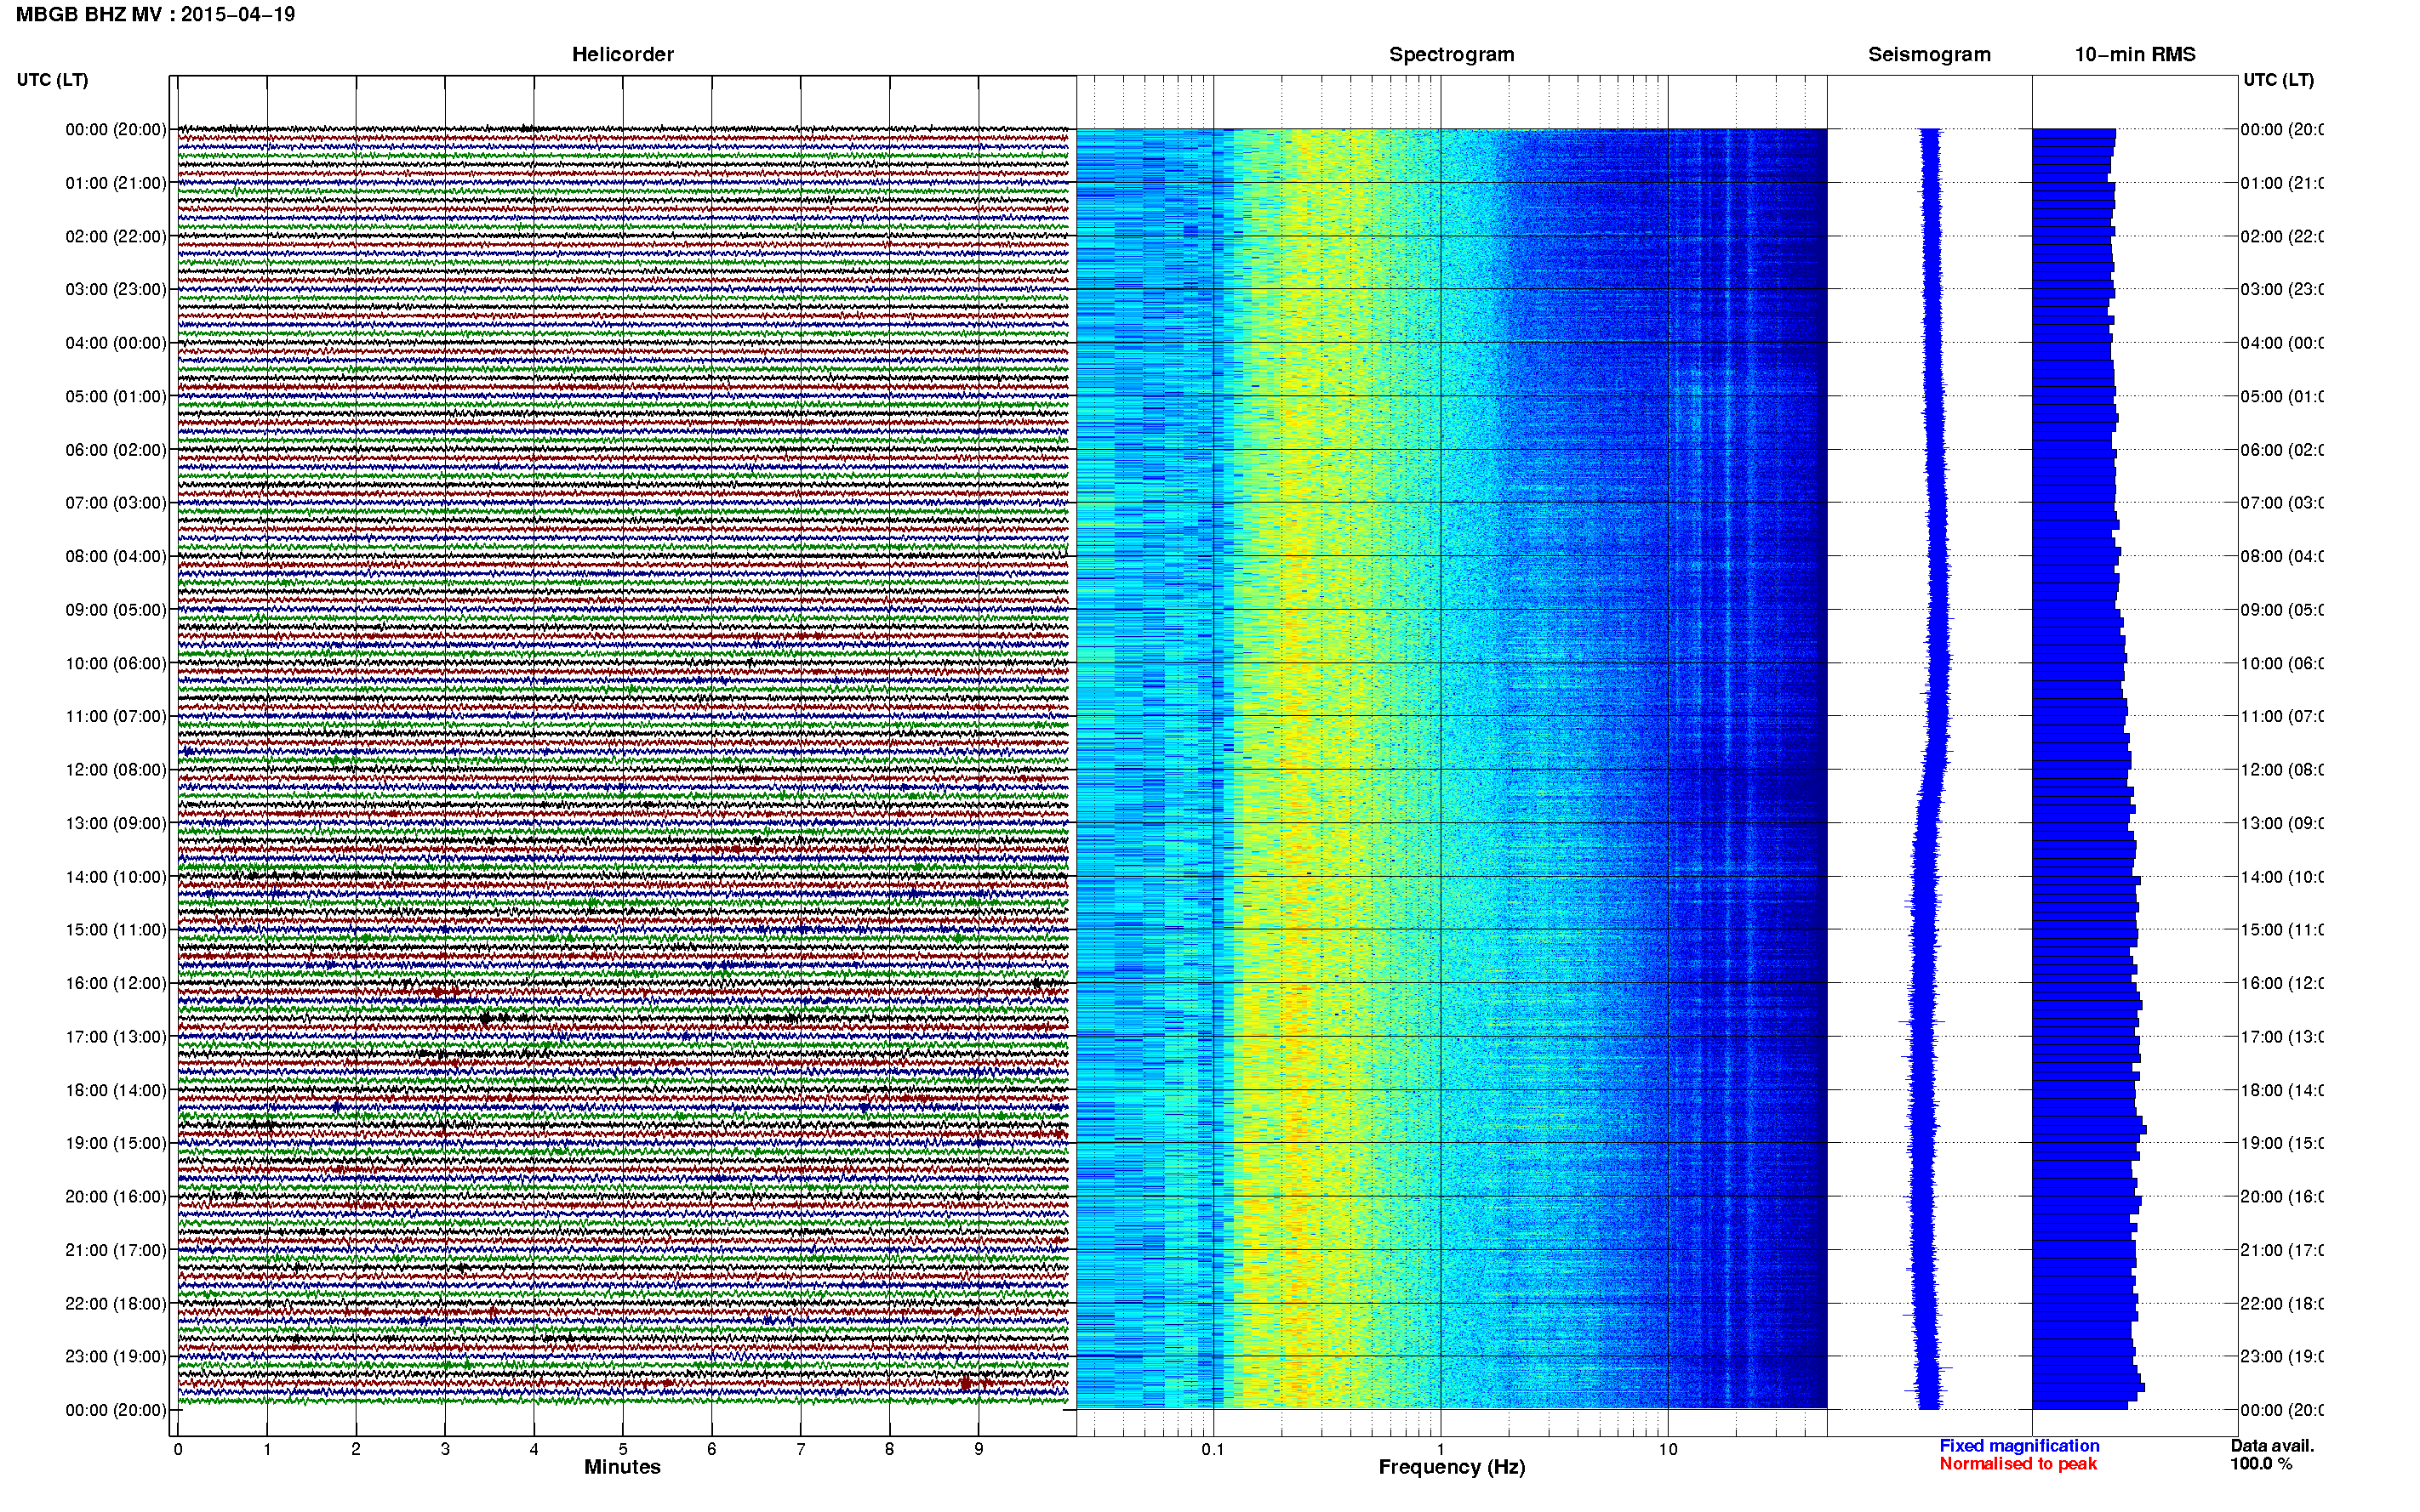Click left time label '04:00 (00:00)'
2420x1512 pixels.
point(116,343)
